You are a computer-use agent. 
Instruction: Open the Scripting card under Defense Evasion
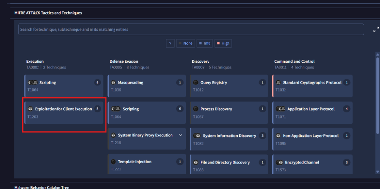click(147, 113)
